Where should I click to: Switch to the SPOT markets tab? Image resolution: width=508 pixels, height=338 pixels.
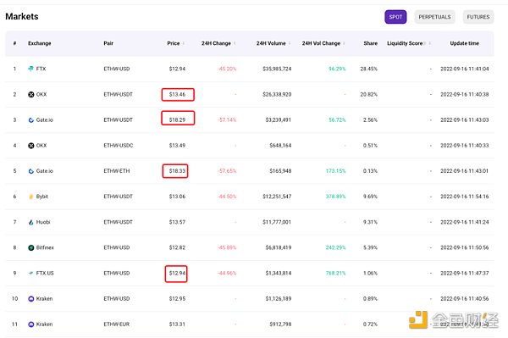click(x=395, y=17)
